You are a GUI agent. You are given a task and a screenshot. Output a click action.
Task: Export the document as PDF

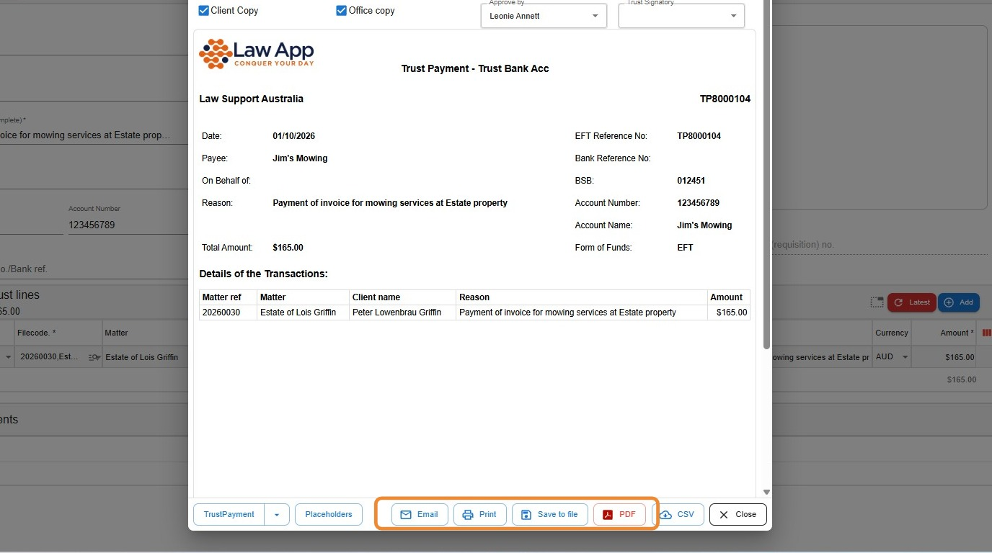619,514
